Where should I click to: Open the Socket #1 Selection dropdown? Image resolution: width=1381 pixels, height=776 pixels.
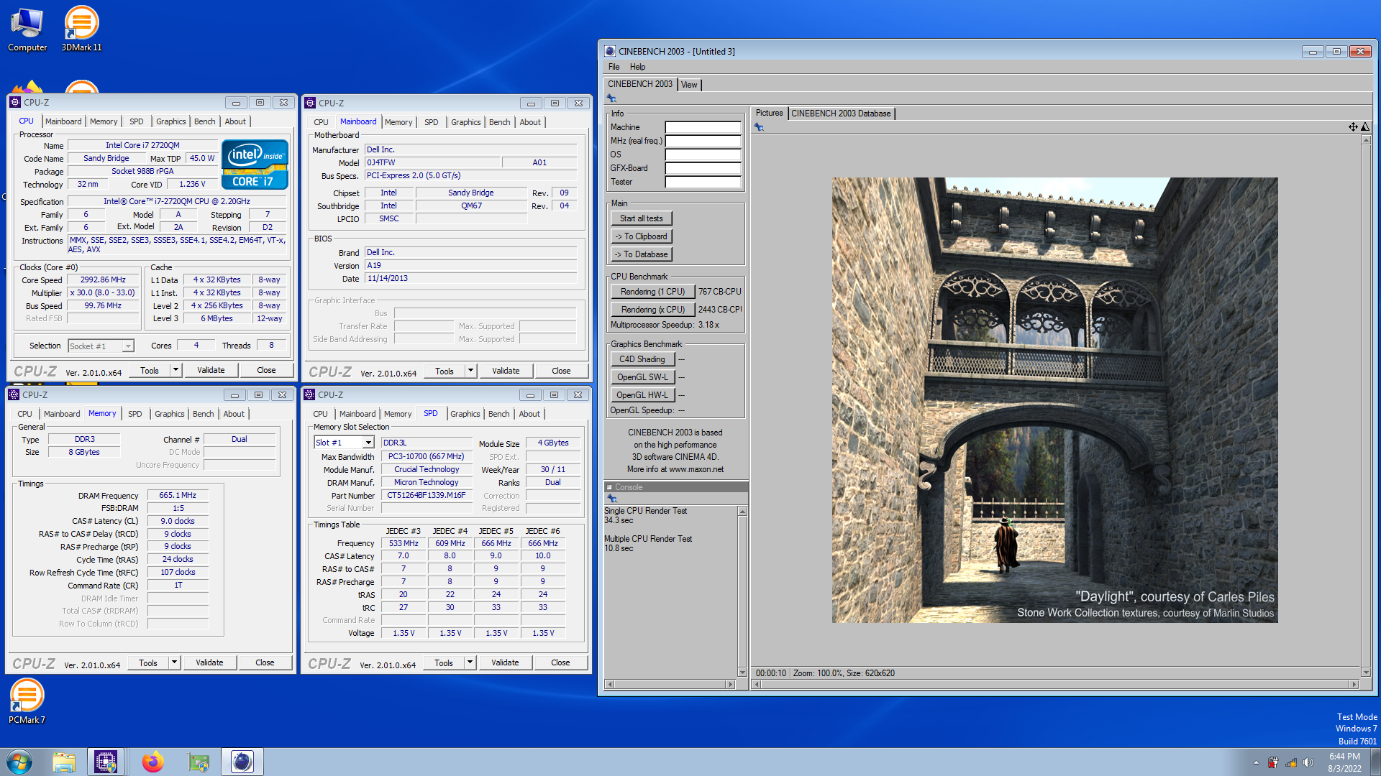point(128,346)
